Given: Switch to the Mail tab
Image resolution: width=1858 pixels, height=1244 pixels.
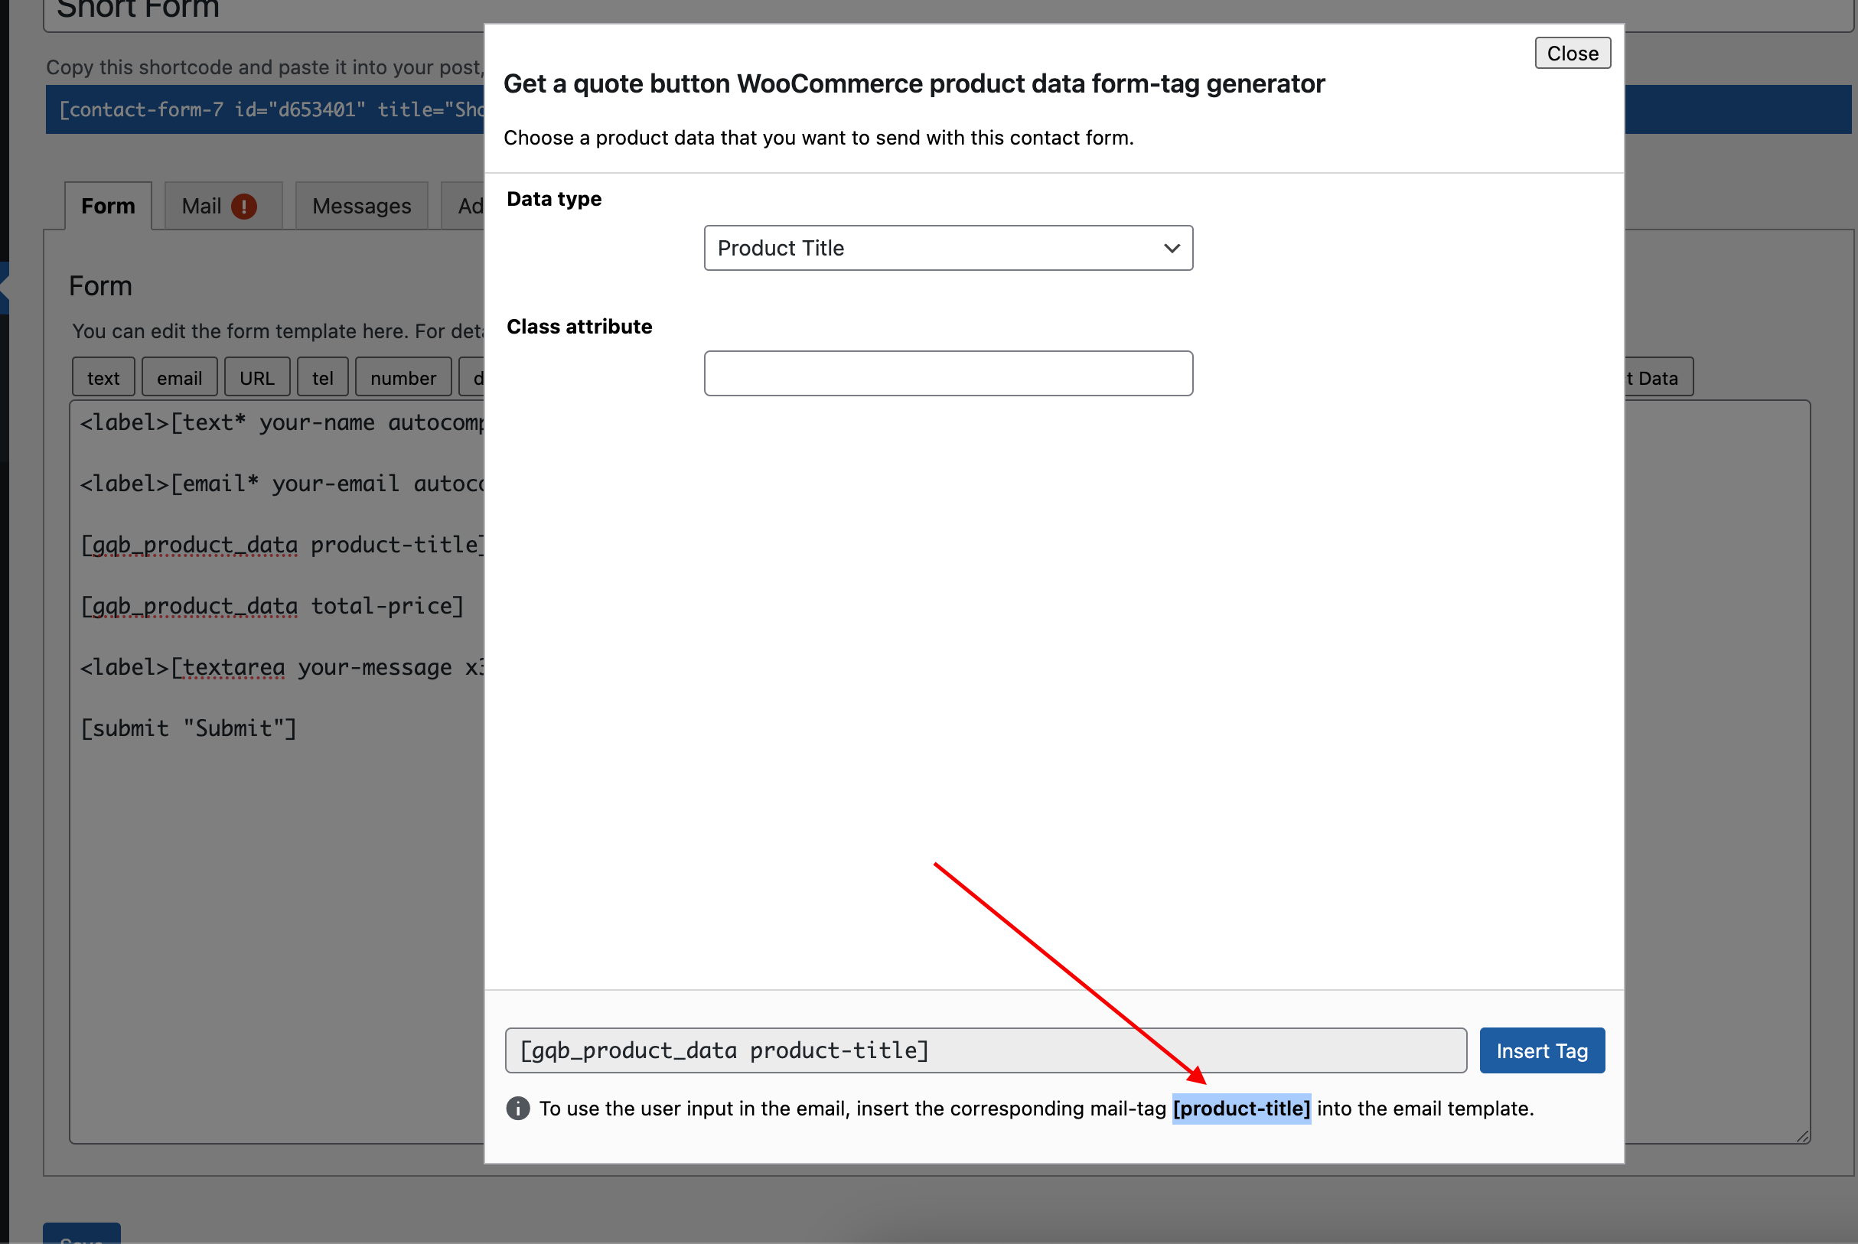Looking at the screenshot, I should coord(223,207).
